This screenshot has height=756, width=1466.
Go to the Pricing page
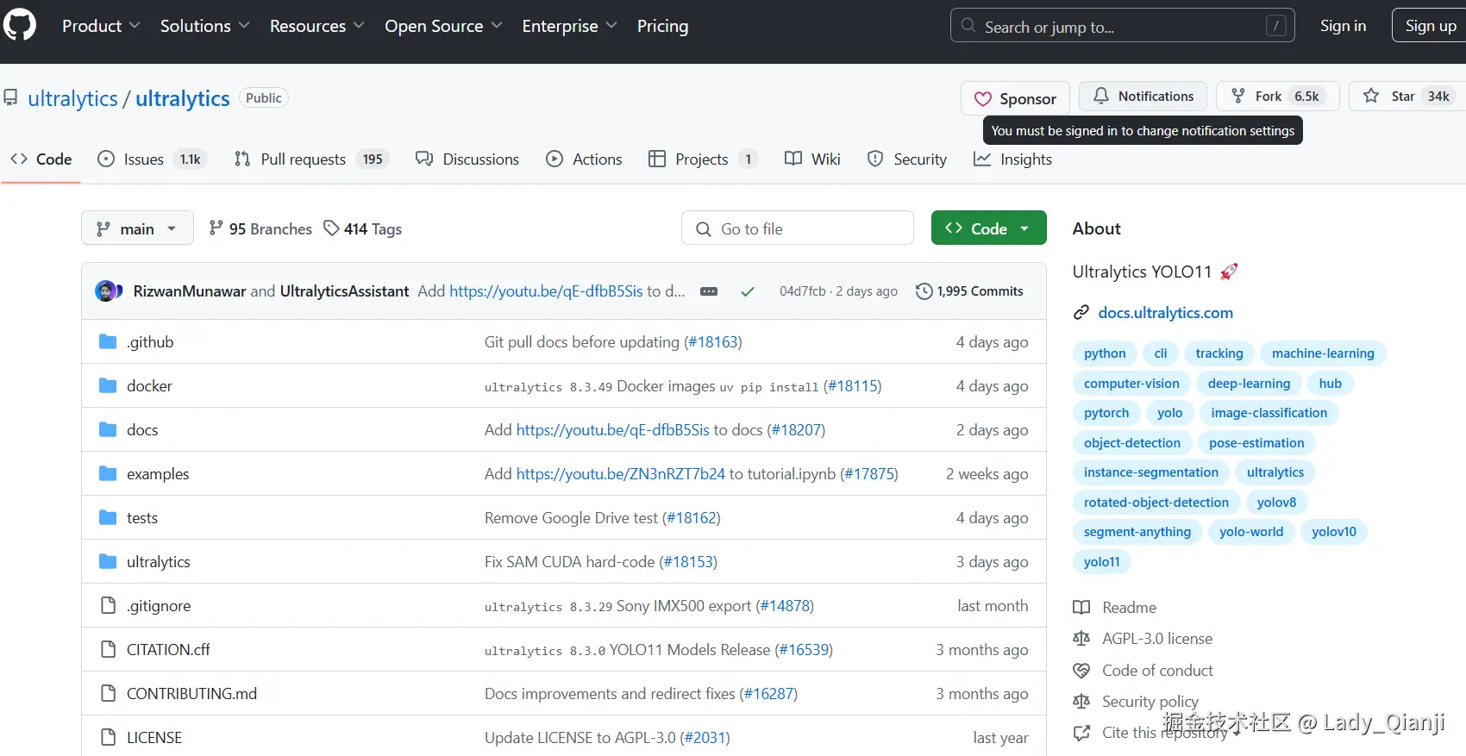tap(662, 26)
